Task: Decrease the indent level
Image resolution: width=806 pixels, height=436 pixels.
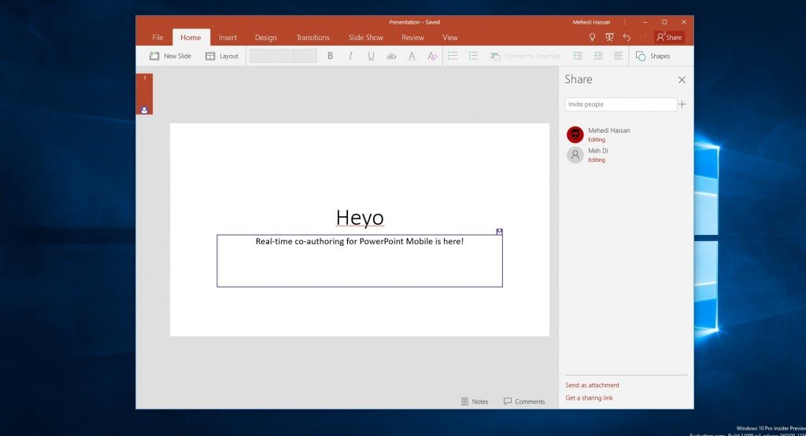Action: coord(578,56)
